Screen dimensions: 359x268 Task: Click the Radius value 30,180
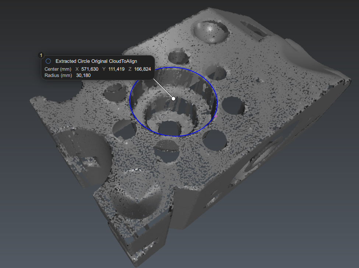point(83,75)
